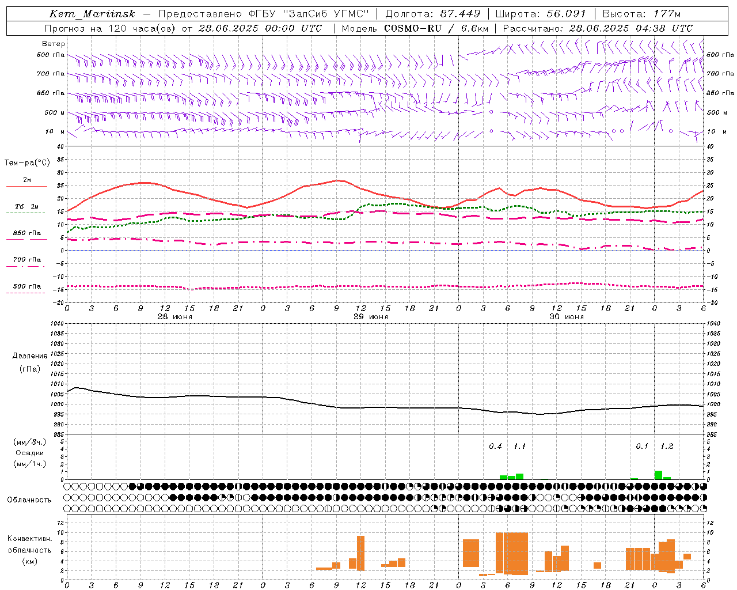Viewport: 737px width, 590px height.
Task: Click the tallest green precipitation bar below 1.2
Action: (658, 475)
